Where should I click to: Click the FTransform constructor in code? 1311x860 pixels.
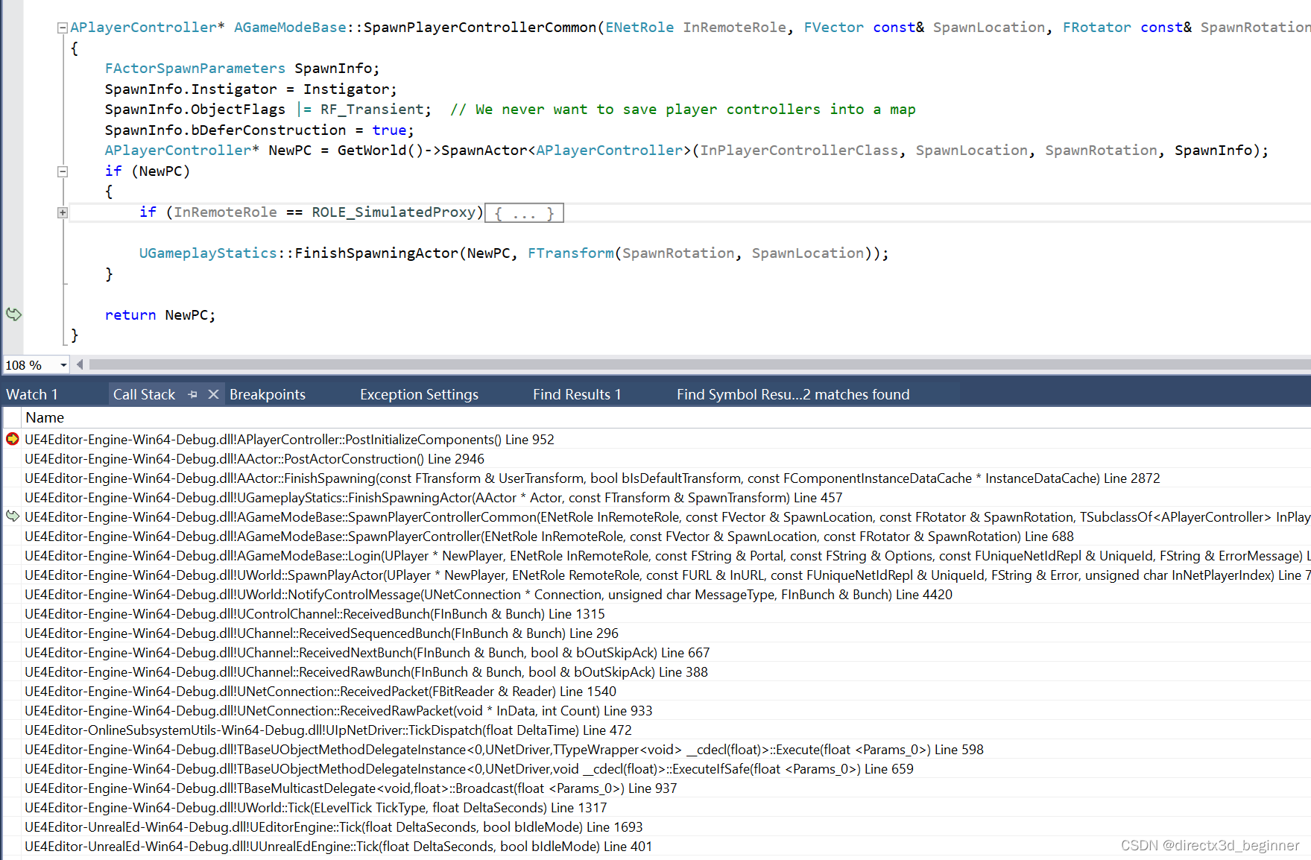click(x=571, y=253)
